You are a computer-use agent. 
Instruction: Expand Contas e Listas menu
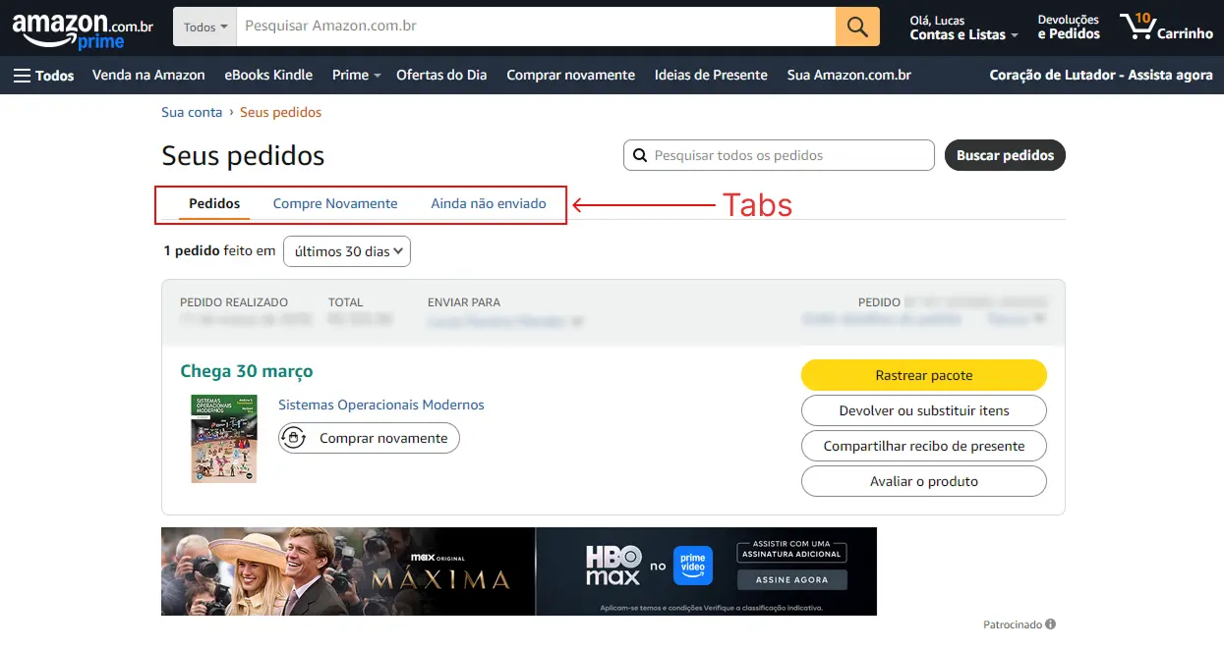click(x=963, y=27)
